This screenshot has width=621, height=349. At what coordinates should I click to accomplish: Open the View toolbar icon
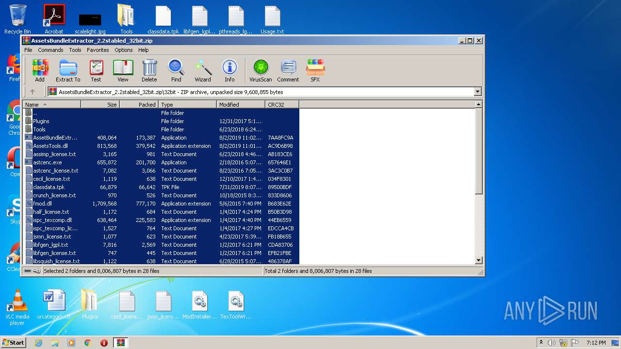pos(123,71)
